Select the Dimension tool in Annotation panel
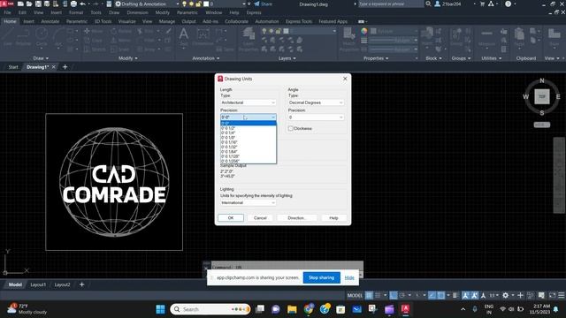 point(203,37)
